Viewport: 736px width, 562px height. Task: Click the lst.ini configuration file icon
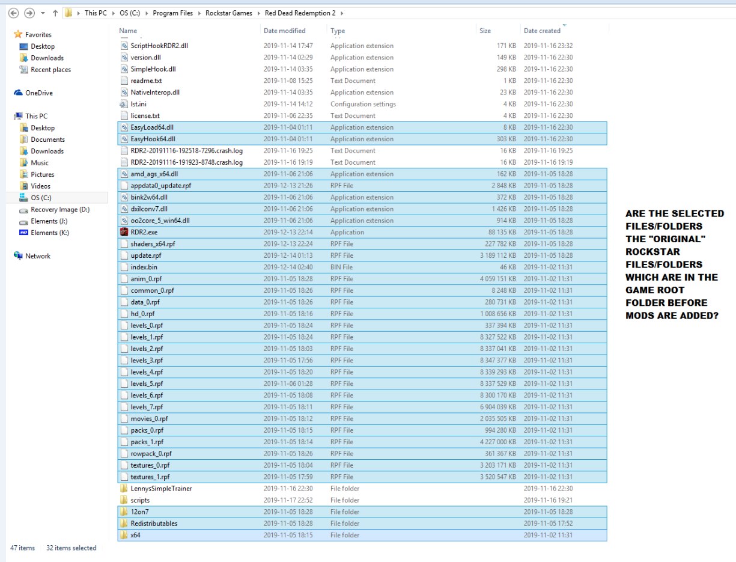coord(124,104)
